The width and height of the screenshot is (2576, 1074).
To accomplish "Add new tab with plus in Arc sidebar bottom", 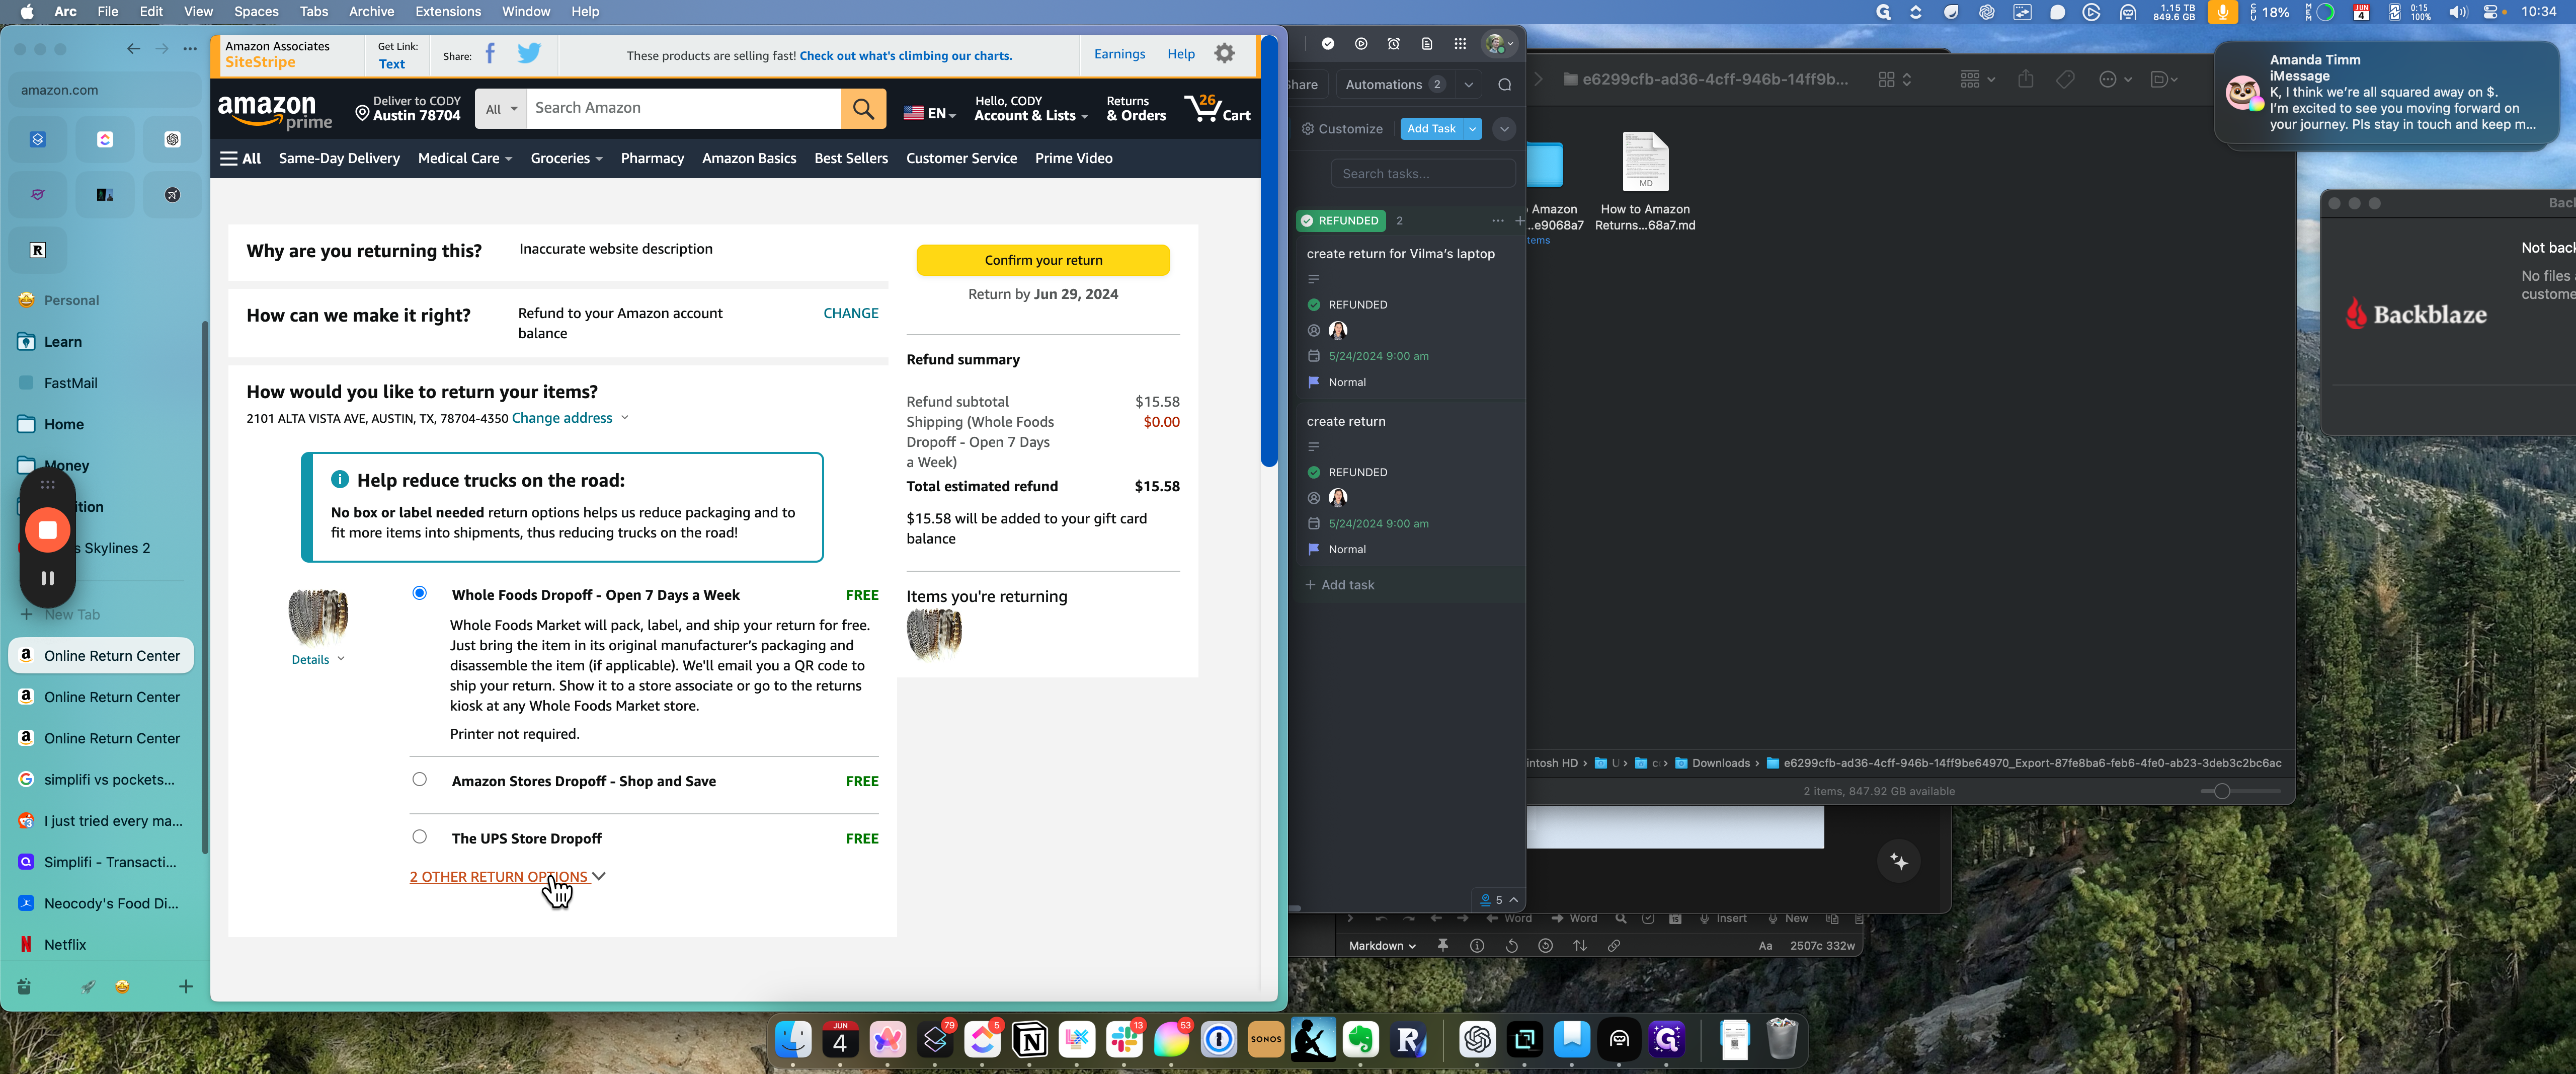I will (185, 987).
